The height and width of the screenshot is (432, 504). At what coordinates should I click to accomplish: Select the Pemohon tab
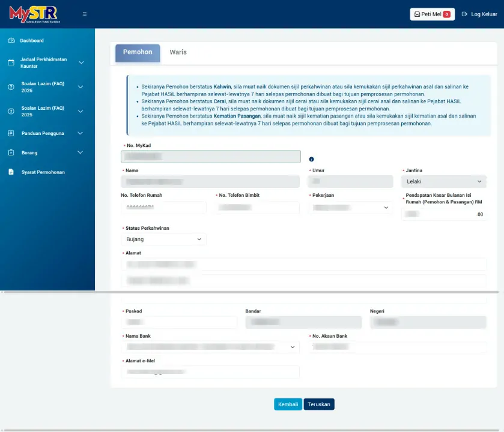click(138, 53)
